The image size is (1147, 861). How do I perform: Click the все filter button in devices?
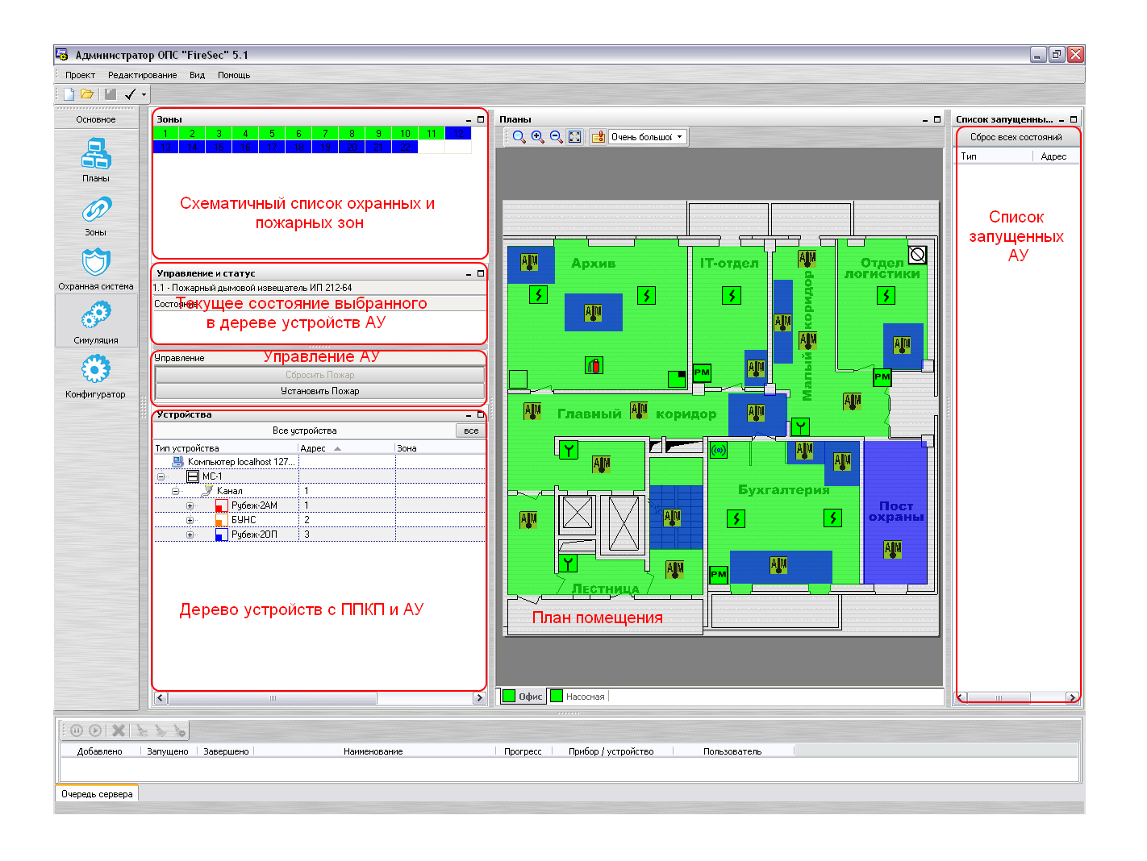470,430
